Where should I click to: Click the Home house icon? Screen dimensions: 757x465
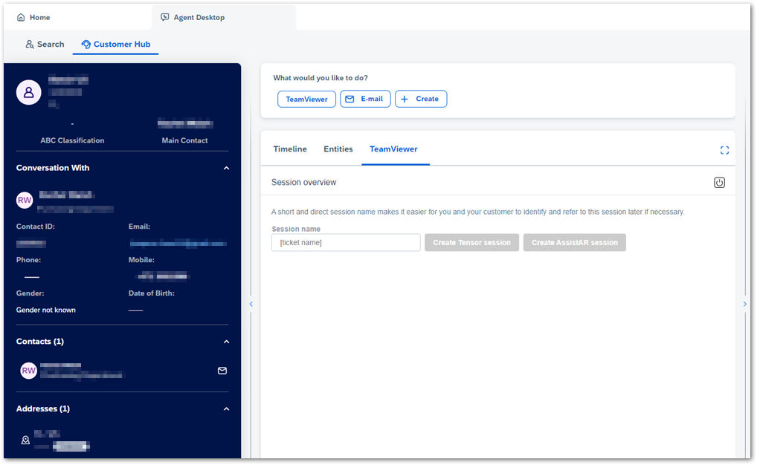point(21,17)
